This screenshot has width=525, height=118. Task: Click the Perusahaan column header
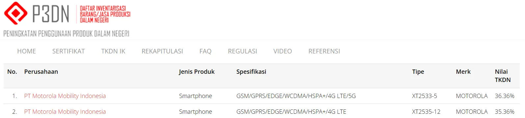click(41, 72)
